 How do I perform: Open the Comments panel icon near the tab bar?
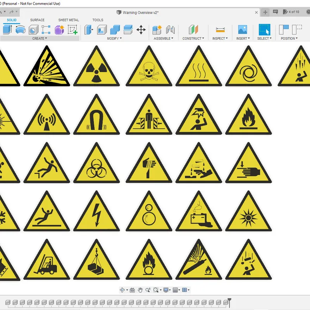click(x=275, y=12)
